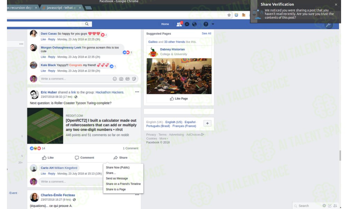Open options menu on Eric Huber's post
This screenshot has width=348, height=209.
[137, 92]
